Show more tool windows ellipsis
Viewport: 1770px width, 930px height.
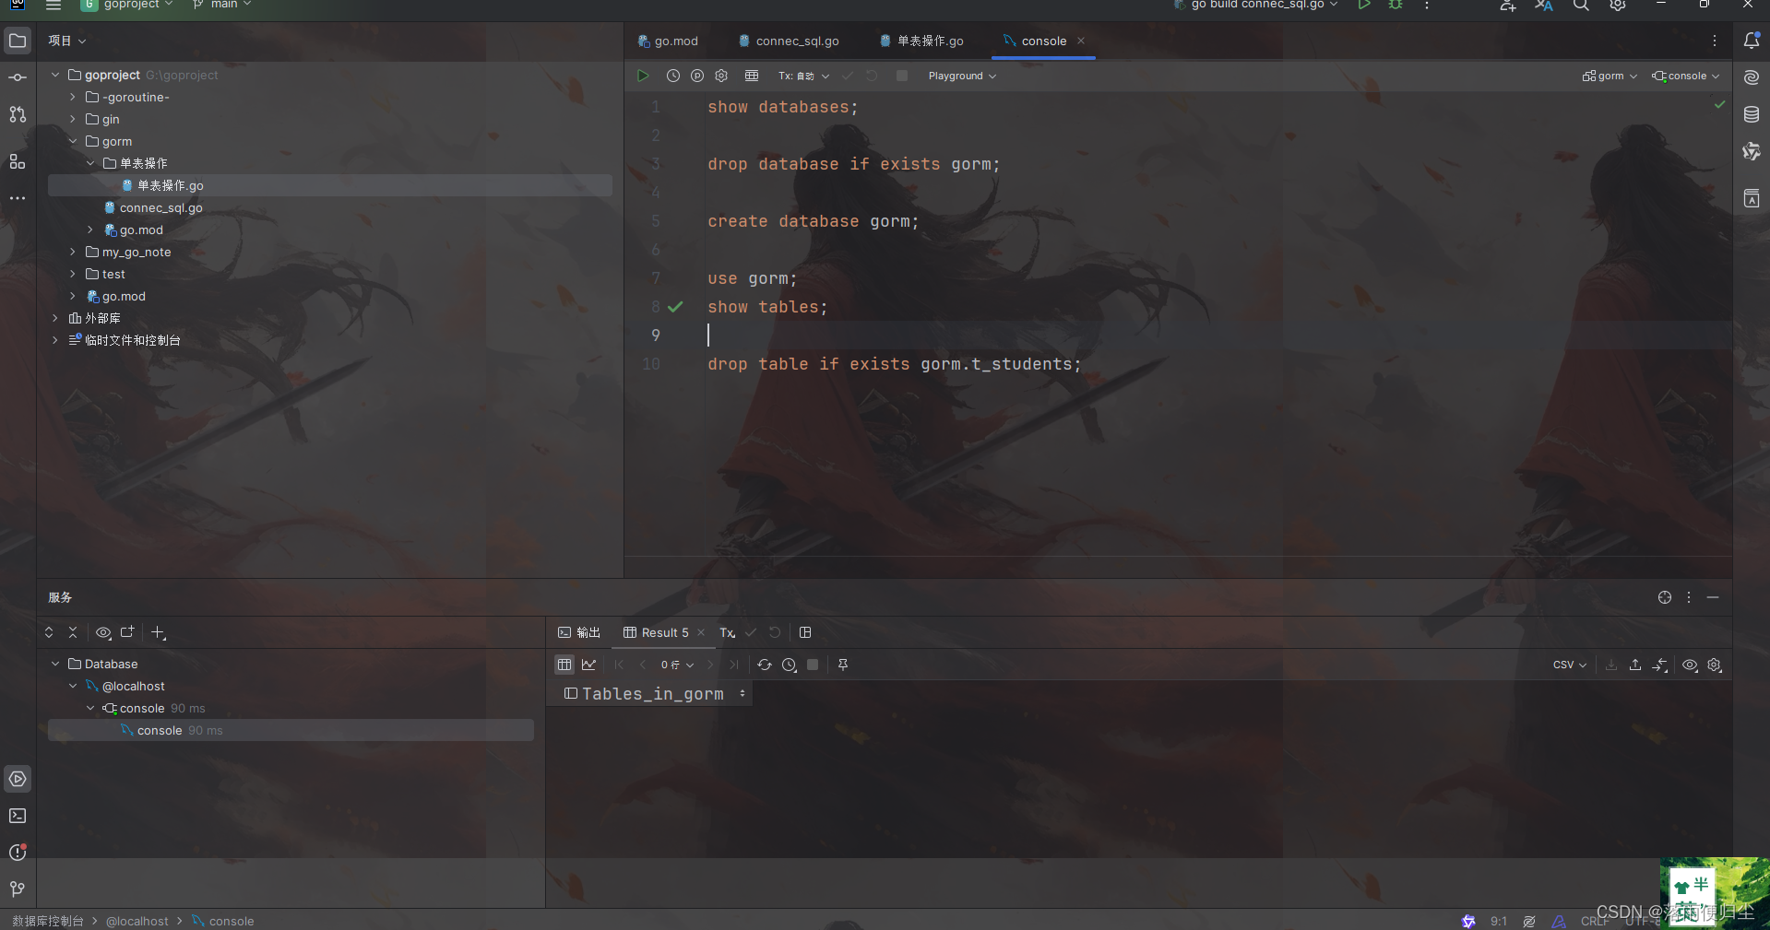point(18,198)
